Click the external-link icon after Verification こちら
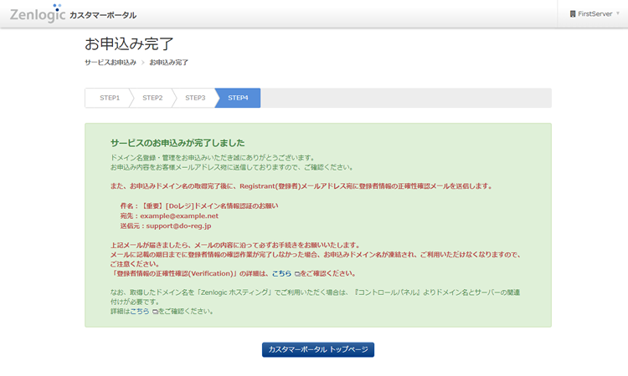Screen dimensions: 628x376 [297, 274]
